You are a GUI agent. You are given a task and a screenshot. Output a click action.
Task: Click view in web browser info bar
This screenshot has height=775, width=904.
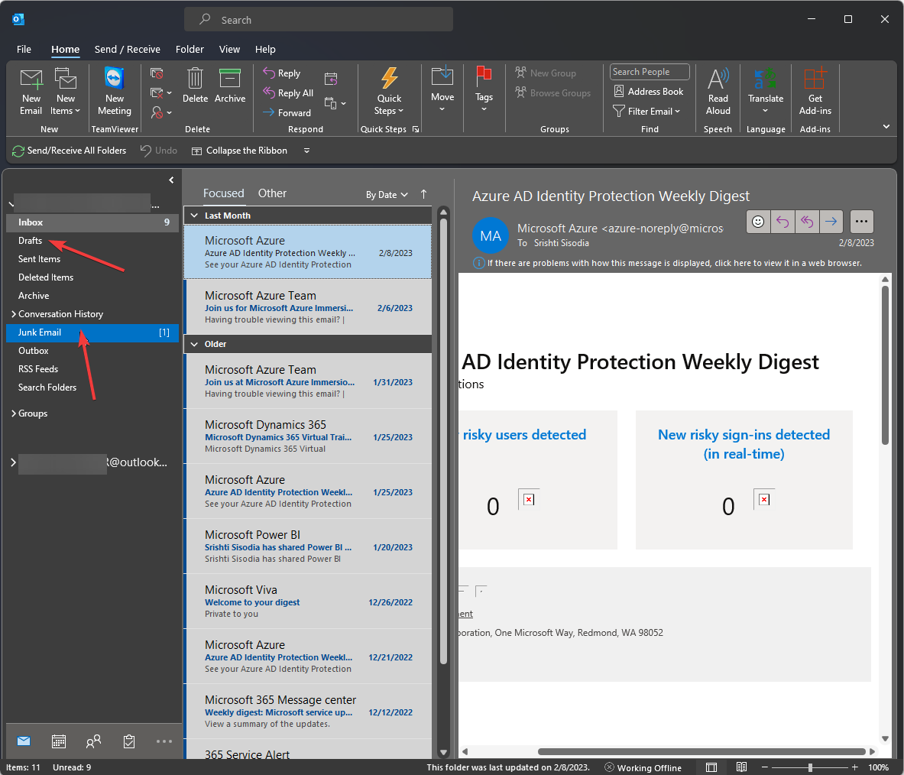tap(668, 263)
